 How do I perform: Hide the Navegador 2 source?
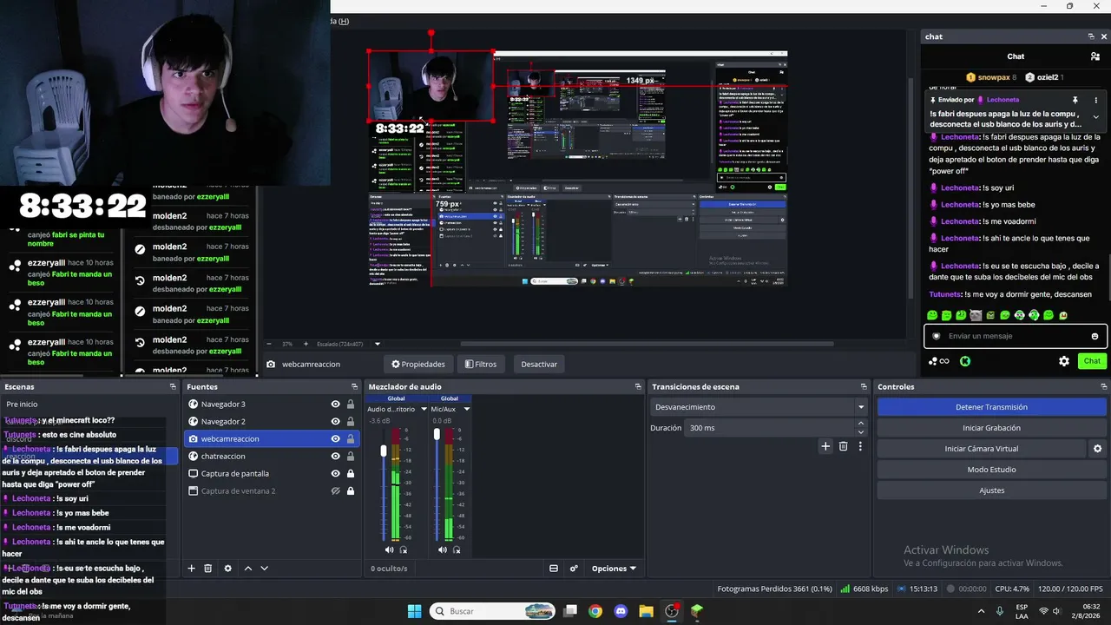click(335, 421)
